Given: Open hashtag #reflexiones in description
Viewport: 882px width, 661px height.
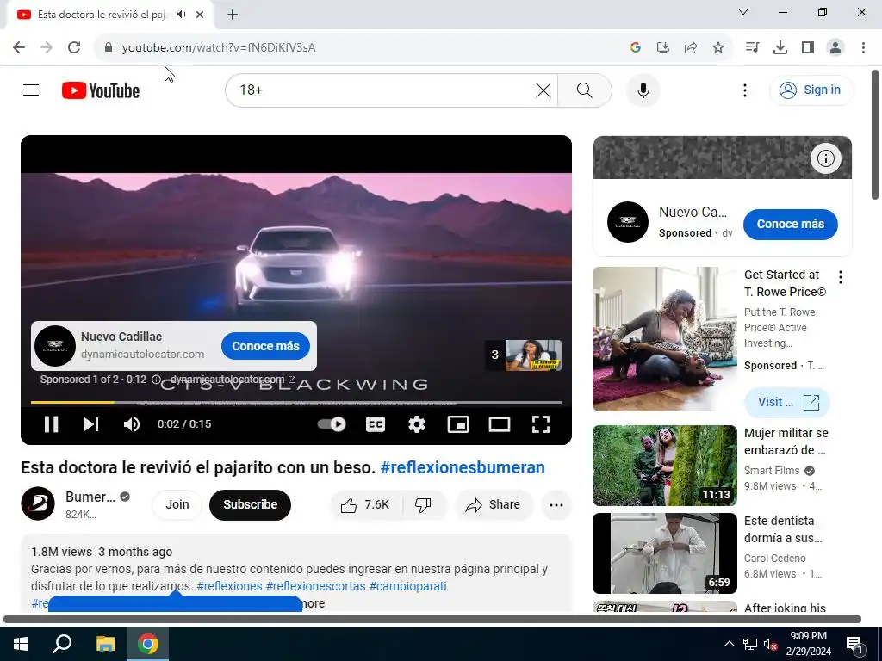Looking at the screenshot, I should (x=229, y=586).
